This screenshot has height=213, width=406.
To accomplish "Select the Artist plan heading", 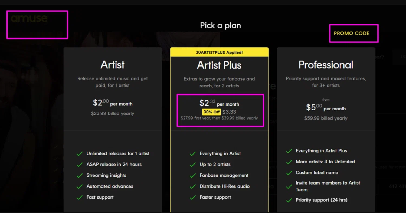I will click(x=113, y=65).
